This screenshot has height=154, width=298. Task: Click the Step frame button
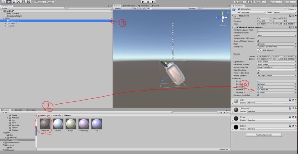coord(153,2)
